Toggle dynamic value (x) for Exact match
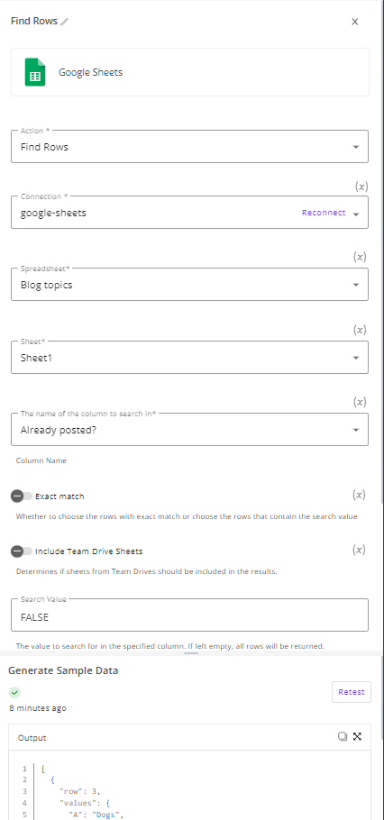Screen dimensions: 384x820 359,495
